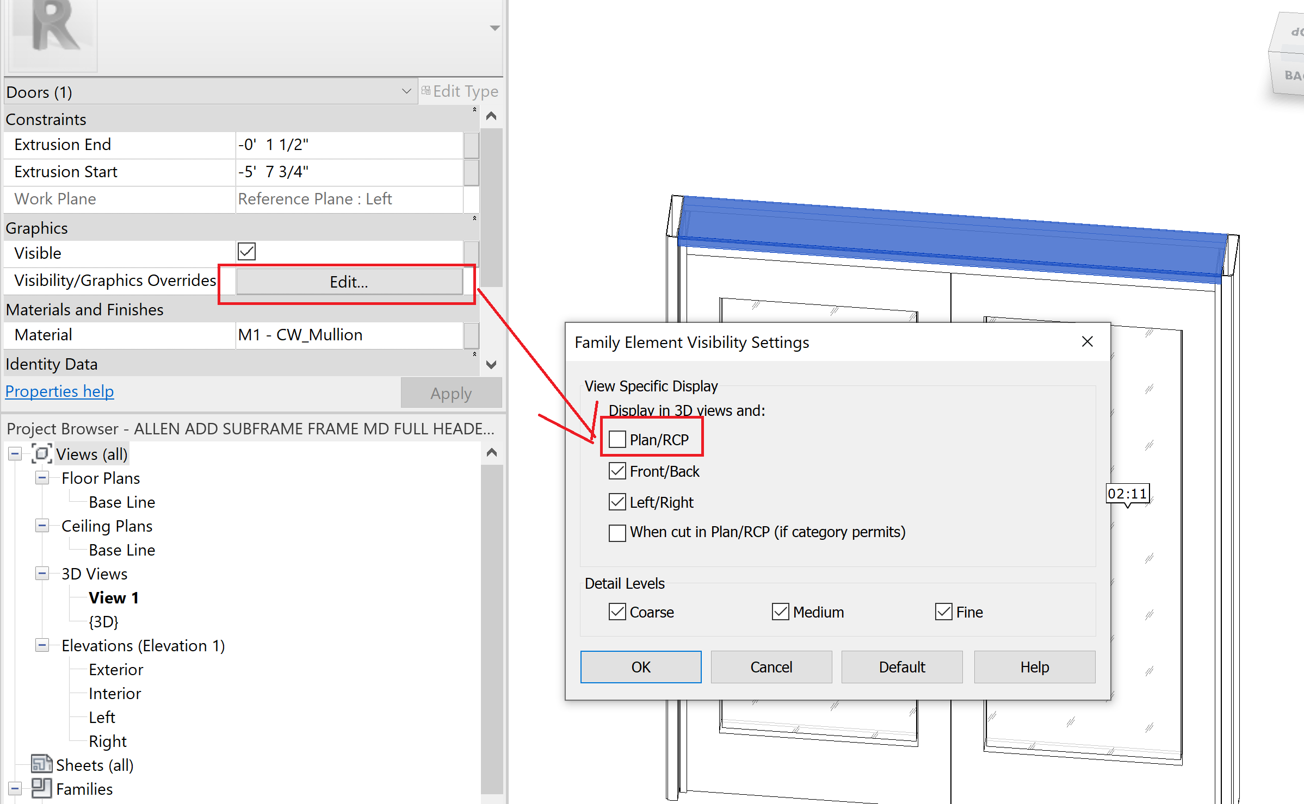This screenshot has height=804, width=1304.
Task: Collapse the Constraints properties group
Action: (474, 110)
